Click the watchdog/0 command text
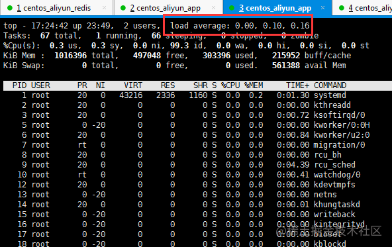392x247 pixels. coord(337,175)
